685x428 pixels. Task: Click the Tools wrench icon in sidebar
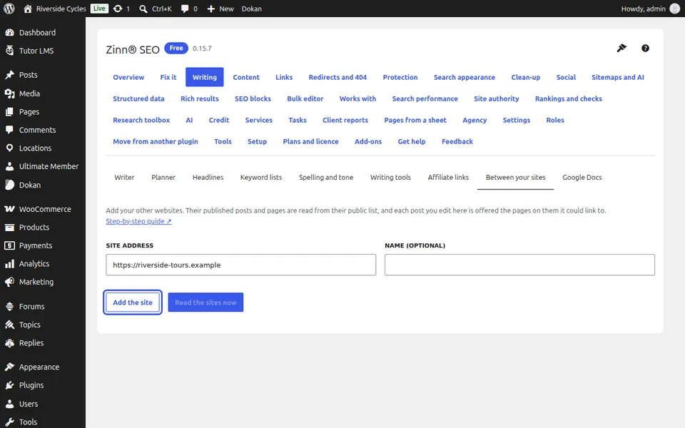click(x=9, y=422)
